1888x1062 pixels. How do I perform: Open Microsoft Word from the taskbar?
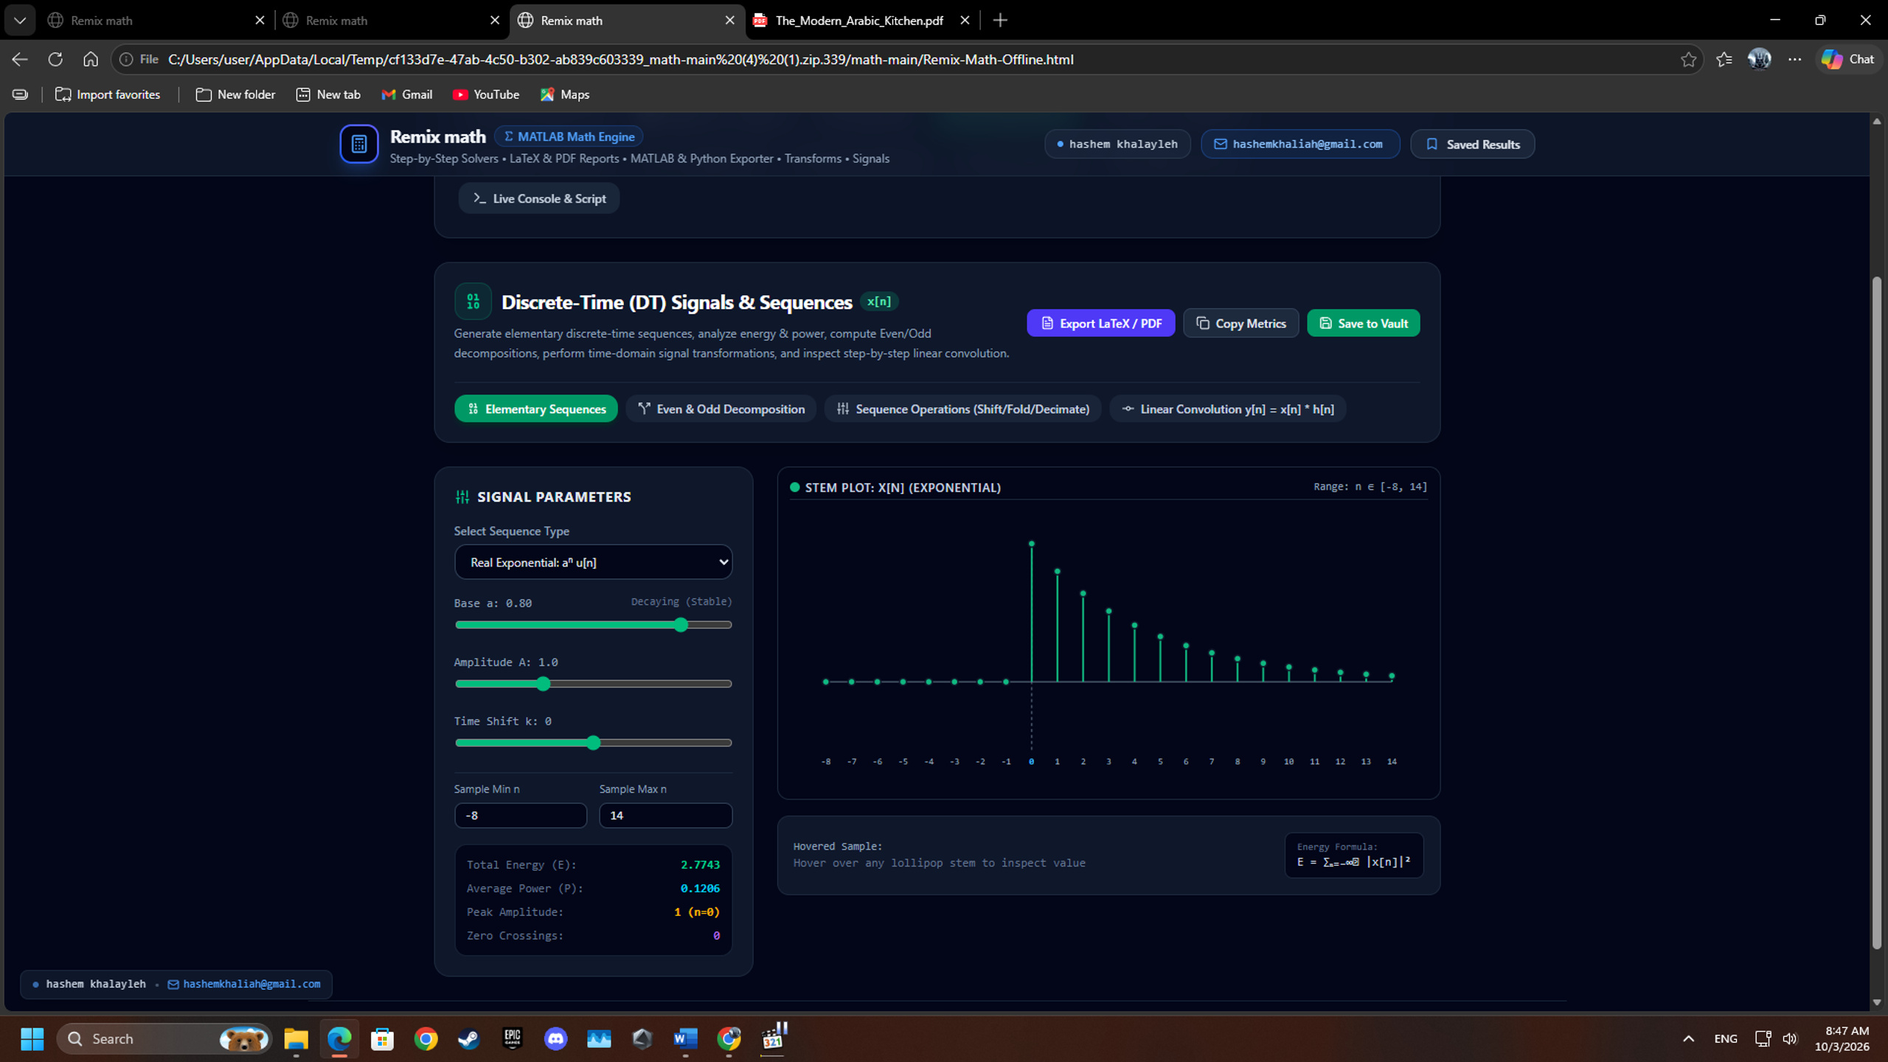click(685, 1038)
